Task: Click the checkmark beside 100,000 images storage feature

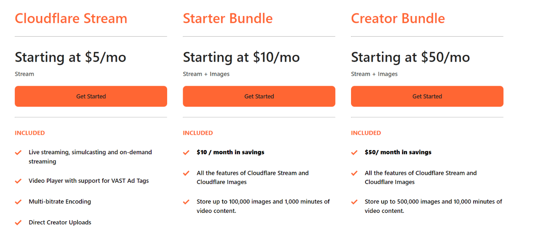Action: click(x=186, y=202)
